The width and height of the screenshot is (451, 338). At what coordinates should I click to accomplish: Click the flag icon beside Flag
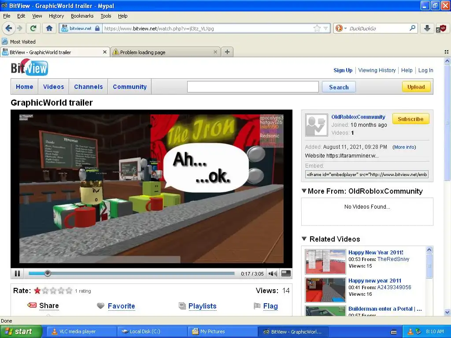[x=257, y=306]
